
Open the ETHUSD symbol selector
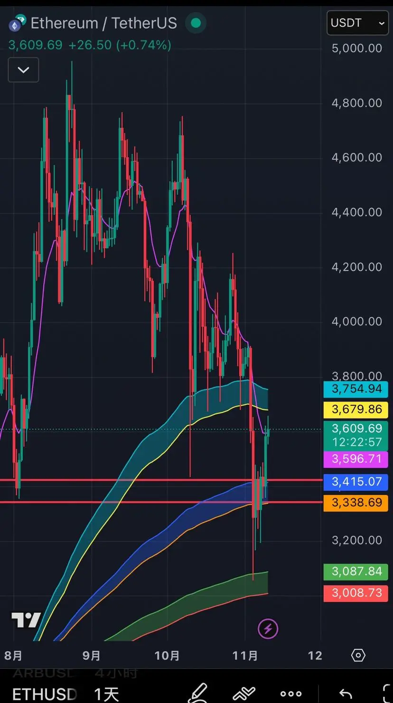45,694
